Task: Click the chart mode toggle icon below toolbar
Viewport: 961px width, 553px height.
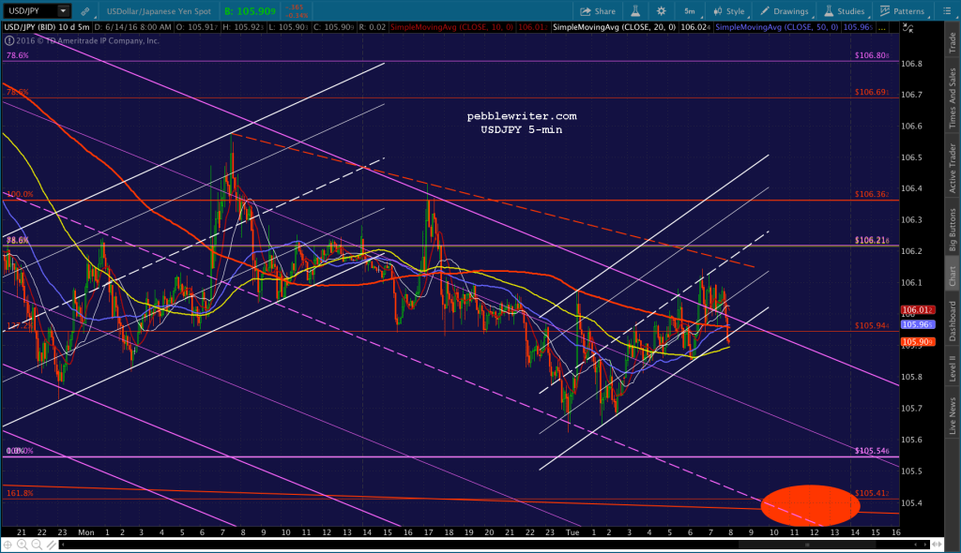Action: [908, 28]
